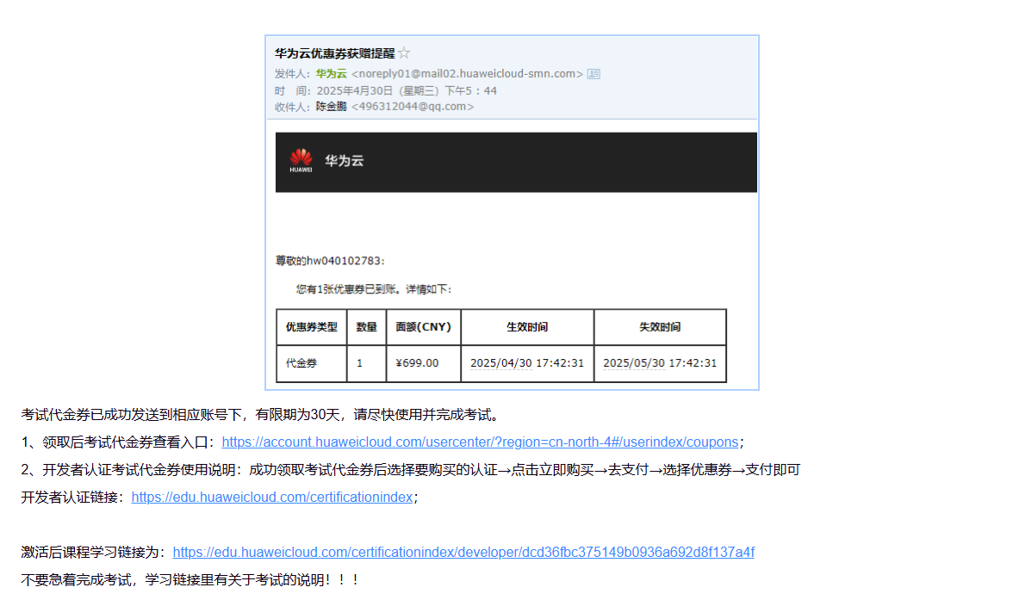1013x606 pixels.
Task: Click the date 2025/05/30 17:42:31
Action: (660, 363)
